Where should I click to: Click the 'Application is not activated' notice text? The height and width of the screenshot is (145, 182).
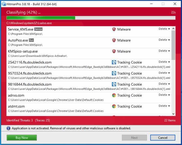(x=71, y=128)
